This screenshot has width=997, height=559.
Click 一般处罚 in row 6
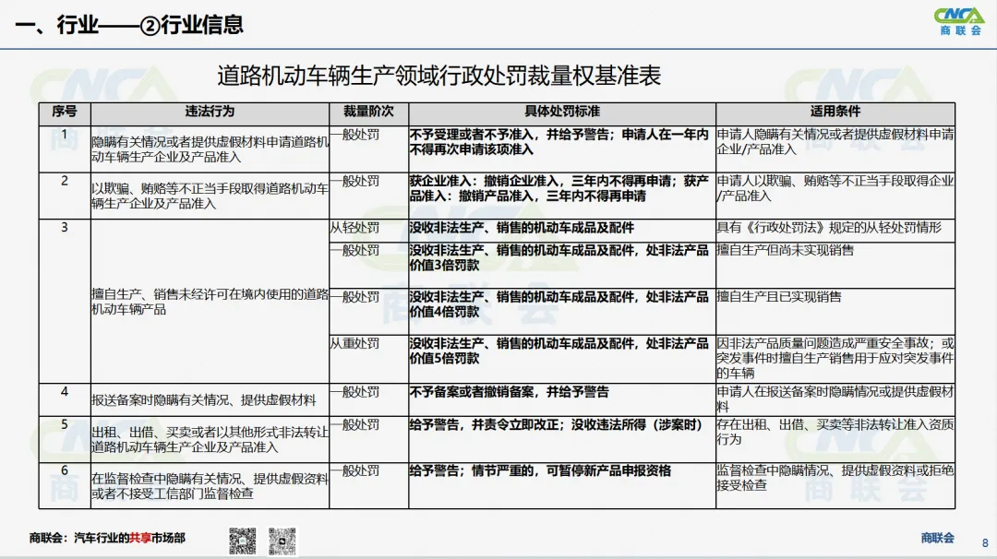(354, 470)
